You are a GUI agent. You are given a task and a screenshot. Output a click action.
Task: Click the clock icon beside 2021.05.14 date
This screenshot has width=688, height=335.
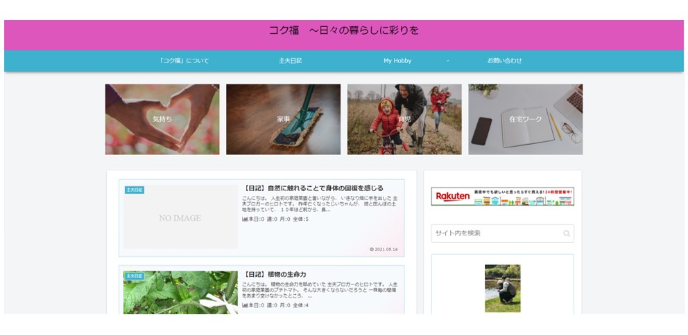tap(372, 249)
